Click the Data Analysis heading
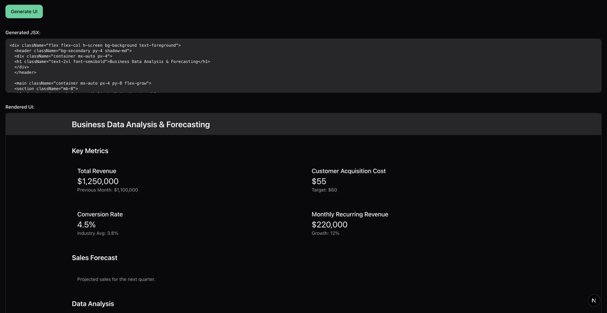The height and width of the screenshot is (313, 607). coord(93,303)
